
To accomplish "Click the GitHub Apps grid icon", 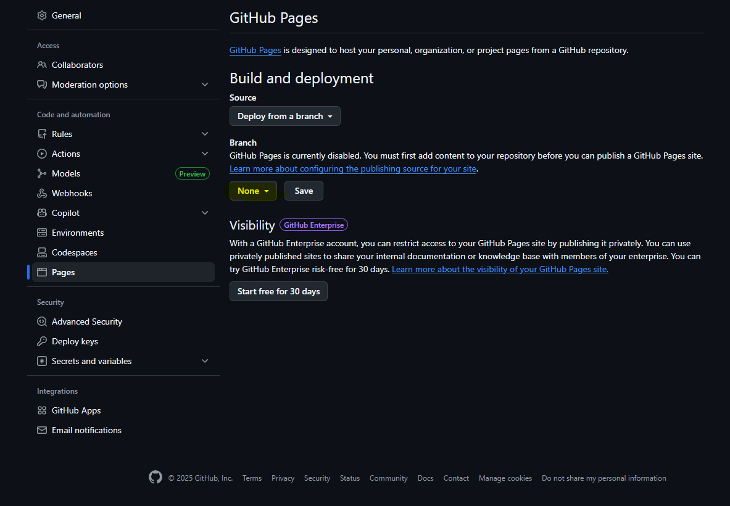I will (x=42, y=410).
